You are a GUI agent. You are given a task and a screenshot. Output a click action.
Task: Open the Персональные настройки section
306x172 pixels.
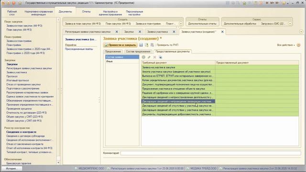coord(134,13)
